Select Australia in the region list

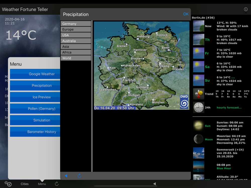point(76,41)
